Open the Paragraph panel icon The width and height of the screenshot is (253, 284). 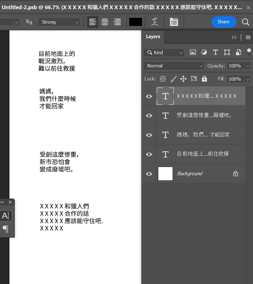(6, 229)
